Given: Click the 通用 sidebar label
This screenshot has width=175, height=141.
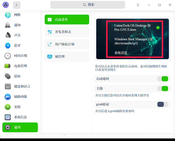Looking at the screenshot, I should pos(17,127).
